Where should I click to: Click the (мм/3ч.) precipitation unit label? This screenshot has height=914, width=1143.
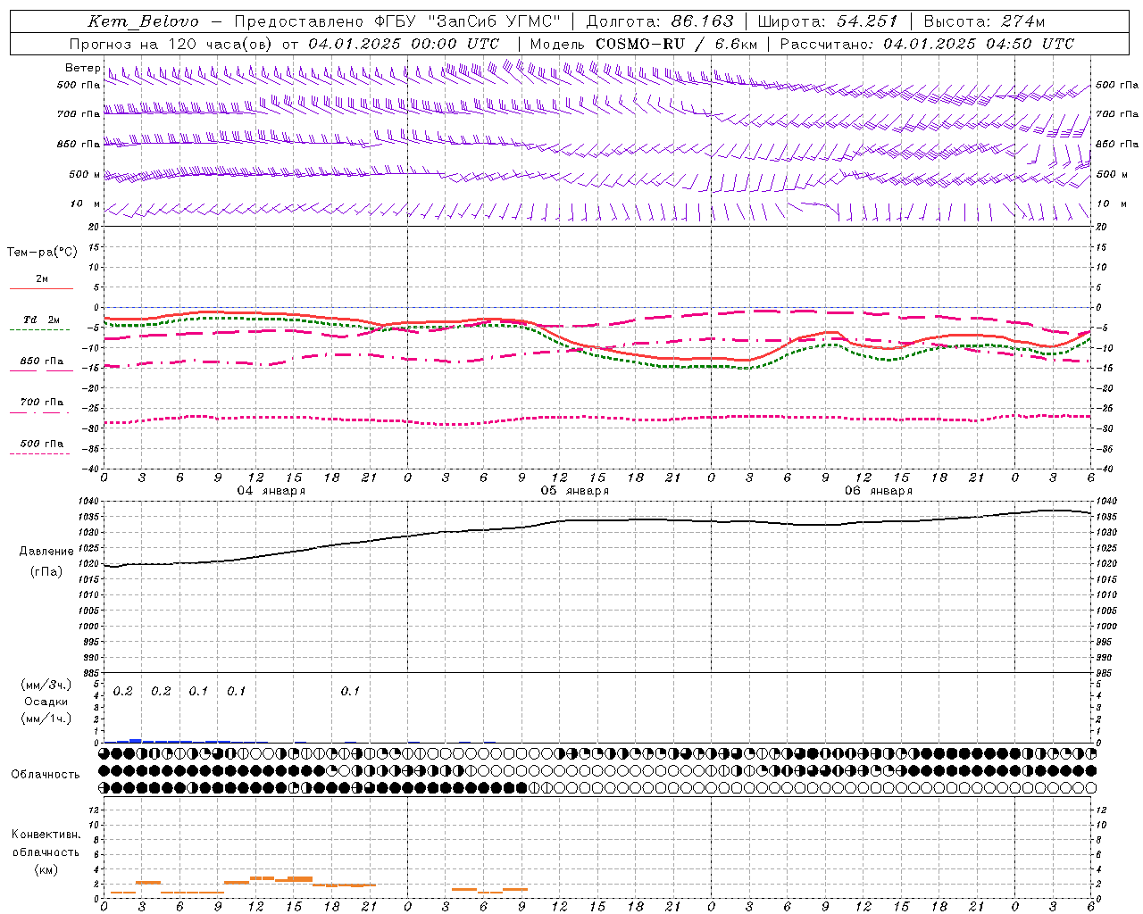(46, 685)
